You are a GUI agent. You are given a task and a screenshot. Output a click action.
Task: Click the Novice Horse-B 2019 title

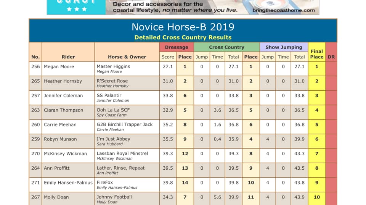click(183, 27)
